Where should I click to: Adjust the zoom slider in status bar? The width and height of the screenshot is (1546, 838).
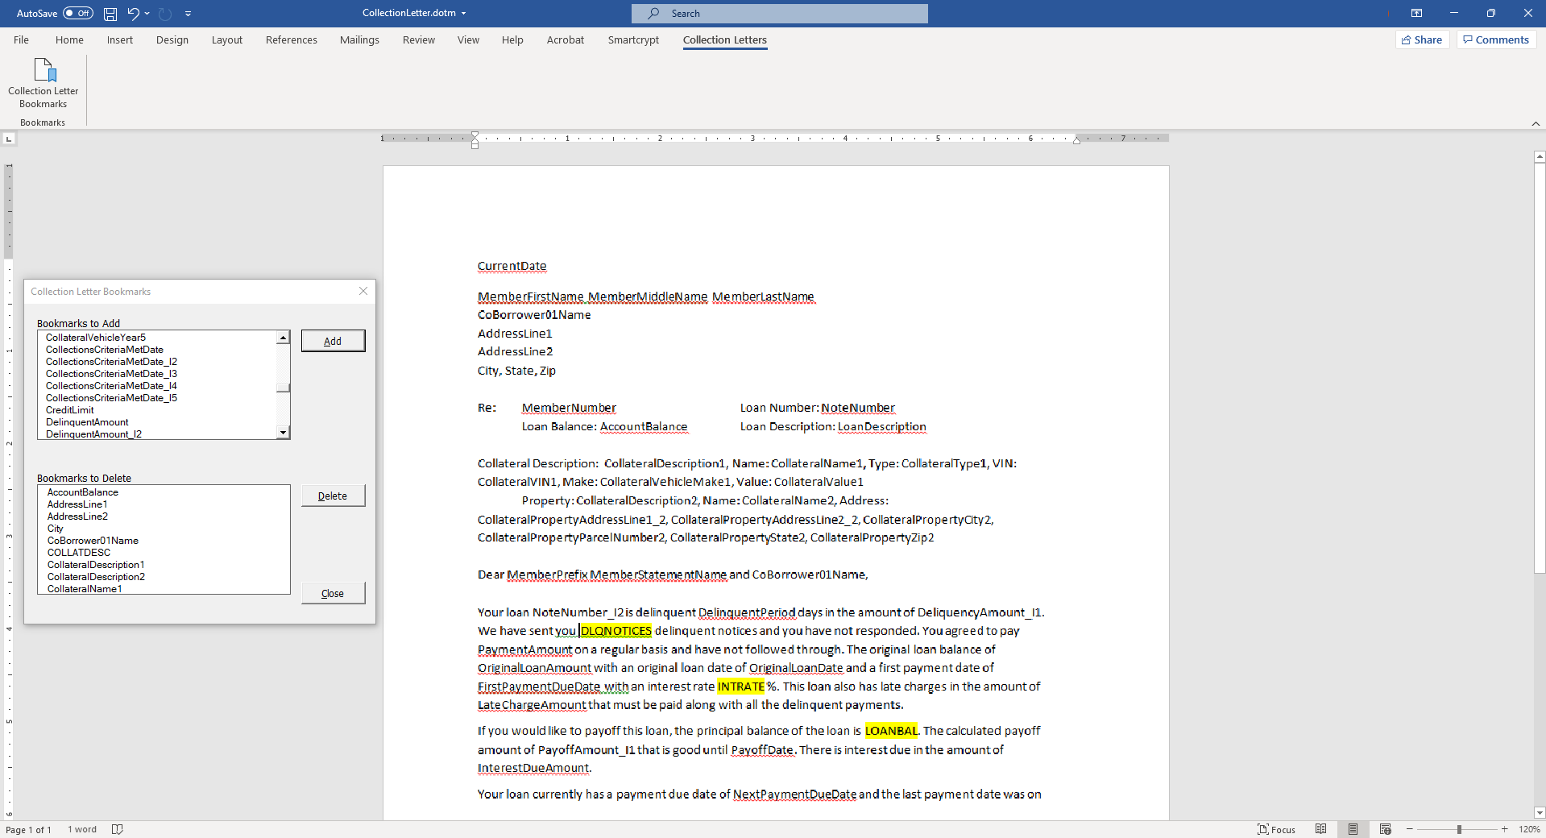(x=1458, y=829)
